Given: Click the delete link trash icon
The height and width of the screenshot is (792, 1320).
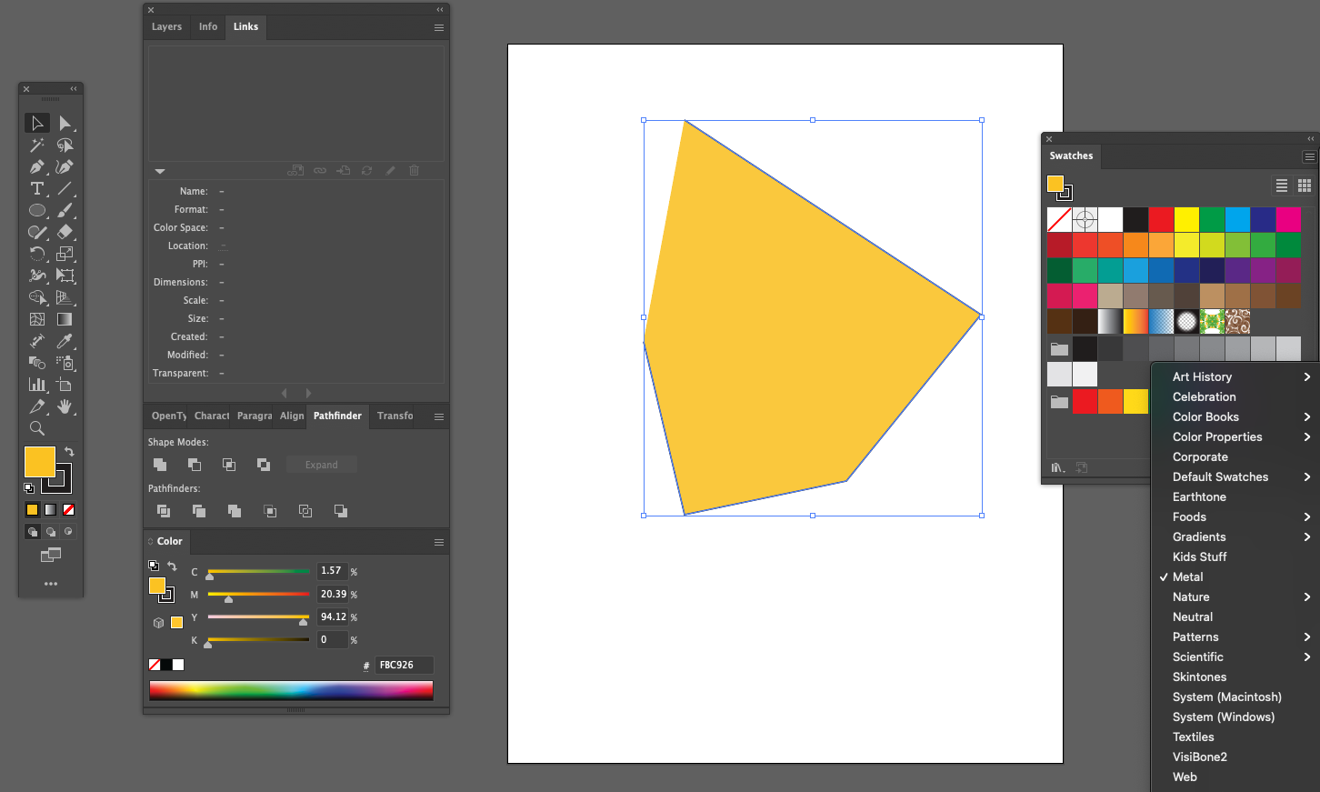Looking at the screenshot, I should 414,170.
